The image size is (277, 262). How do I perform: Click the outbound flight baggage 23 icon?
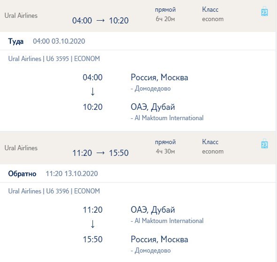pyautogui.click(x=264, y=11)
